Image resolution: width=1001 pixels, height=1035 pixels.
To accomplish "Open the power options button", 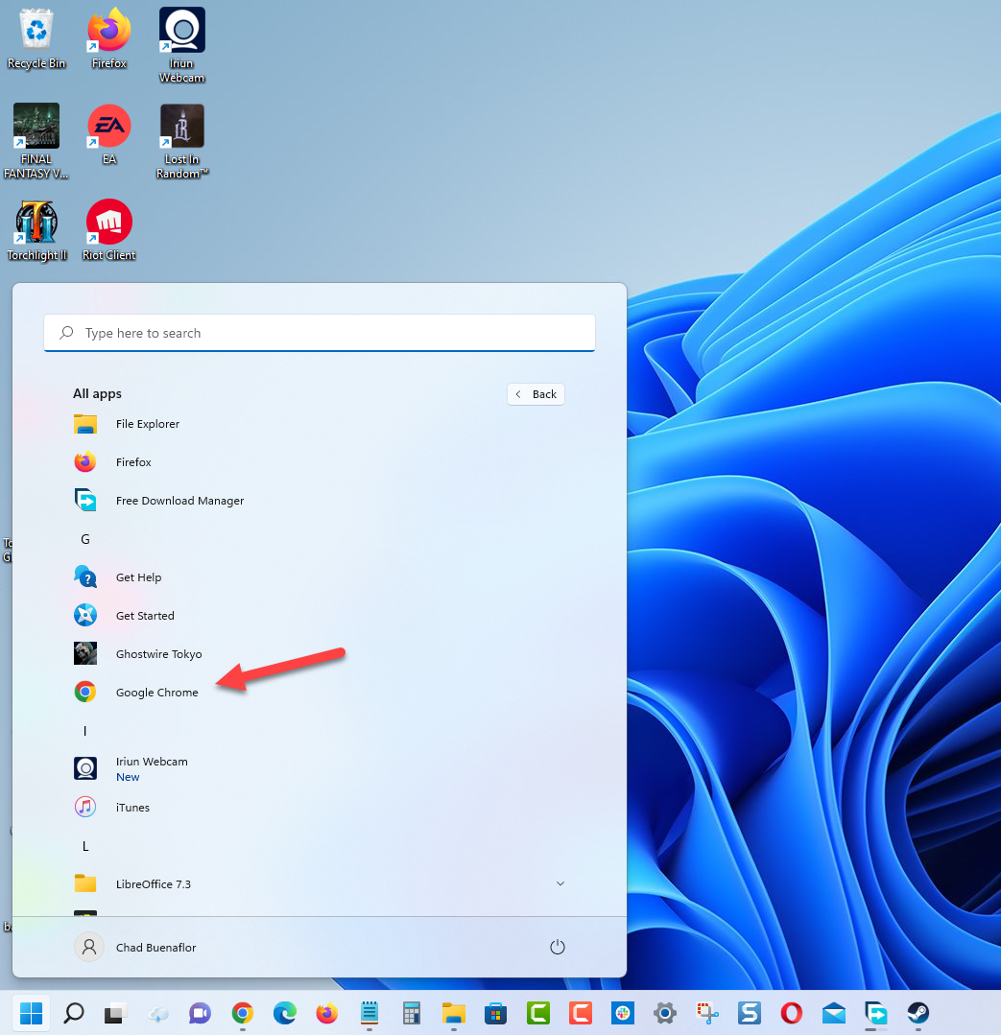I will tap(558, 947).
